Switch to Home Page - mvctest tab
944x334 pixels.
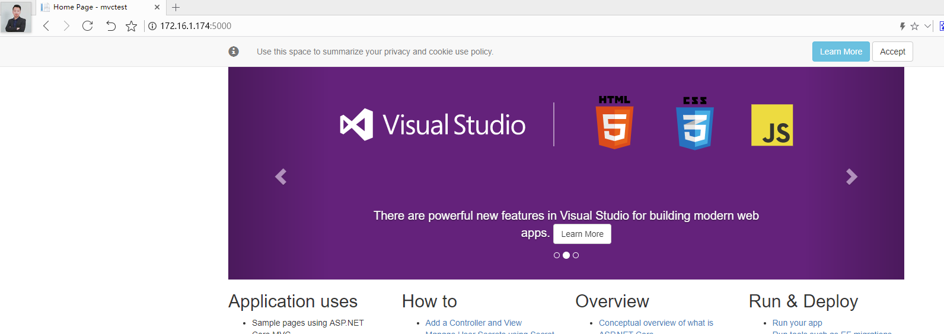90,7
